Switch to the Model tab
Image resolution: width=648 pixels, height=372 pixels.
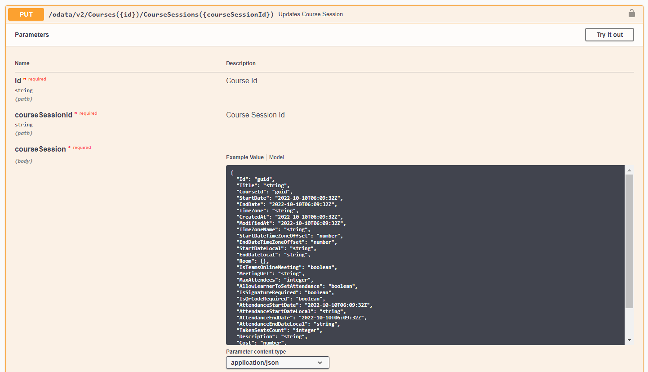click(x=276, y=157)
